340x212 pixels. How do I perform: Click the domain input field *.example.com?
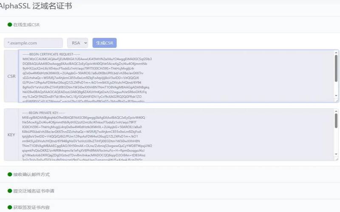[x=34, y=43]
